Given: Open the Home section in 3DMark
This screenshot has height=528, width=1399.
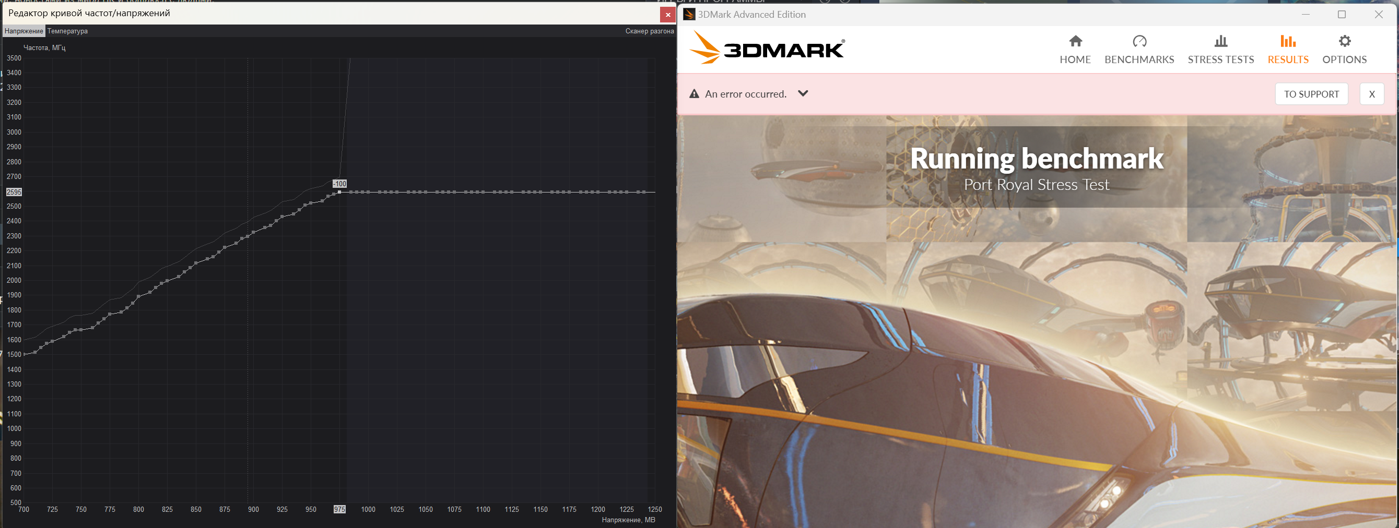Looking at the screenshot, I should [1075, 50].
